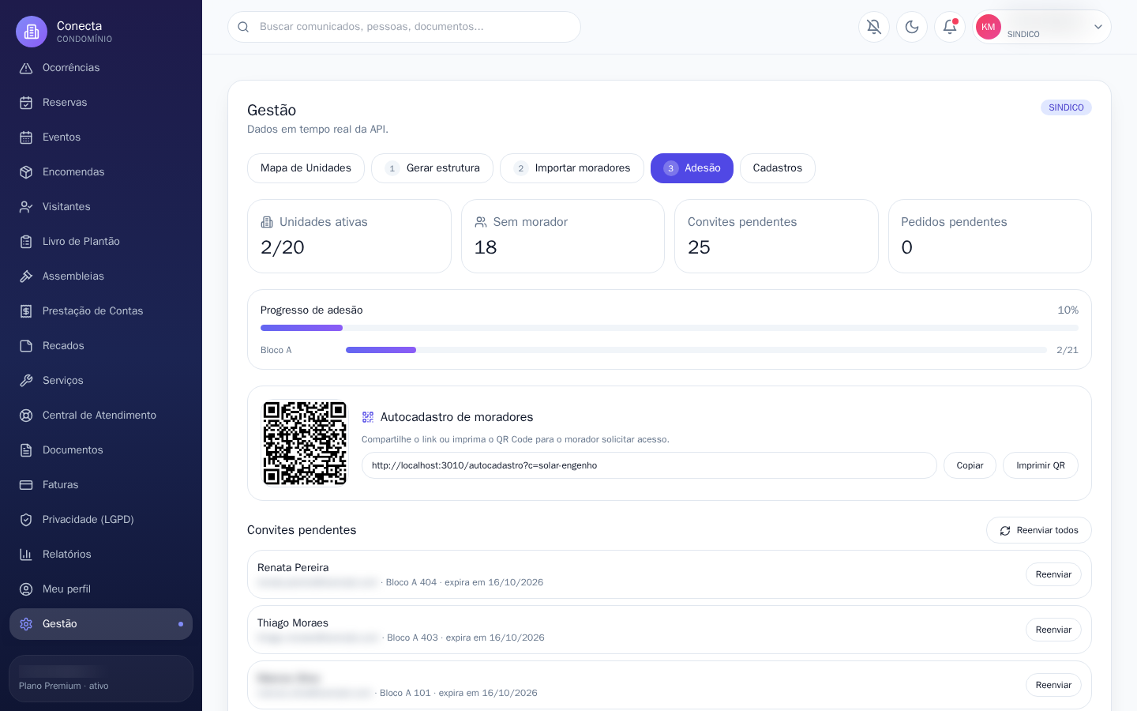Click the Progresso de adesão progress bar
Viewport: 1137px width, 711px height.
(x=670, y=328)
